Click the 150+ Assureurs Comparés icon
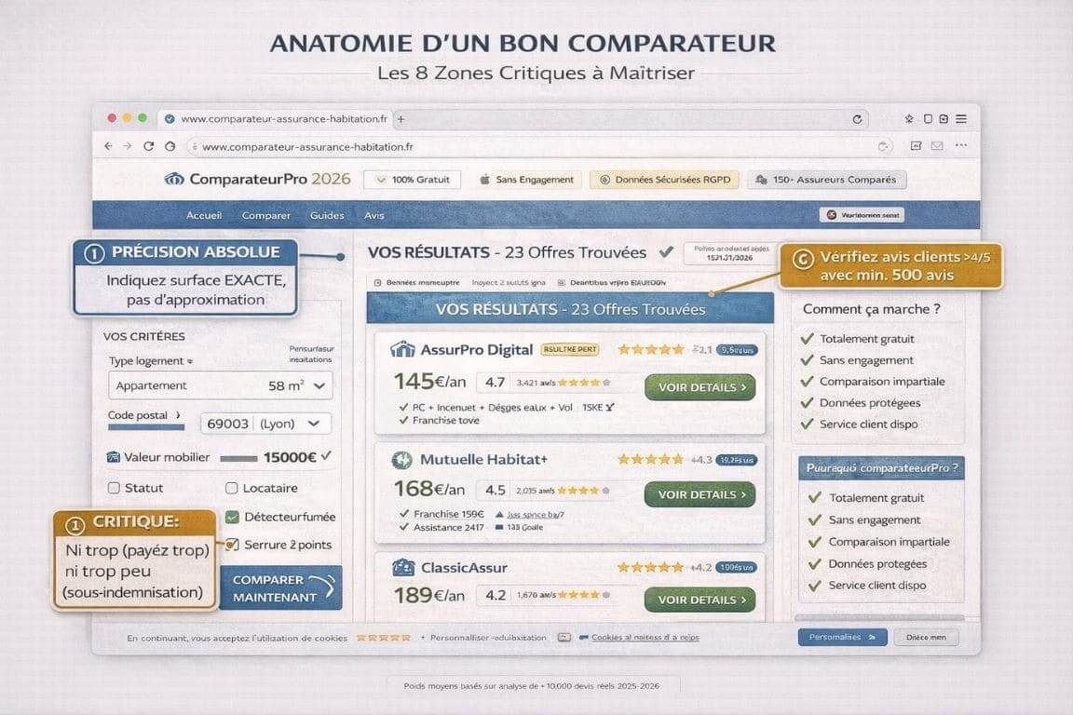 click(759, 179)
